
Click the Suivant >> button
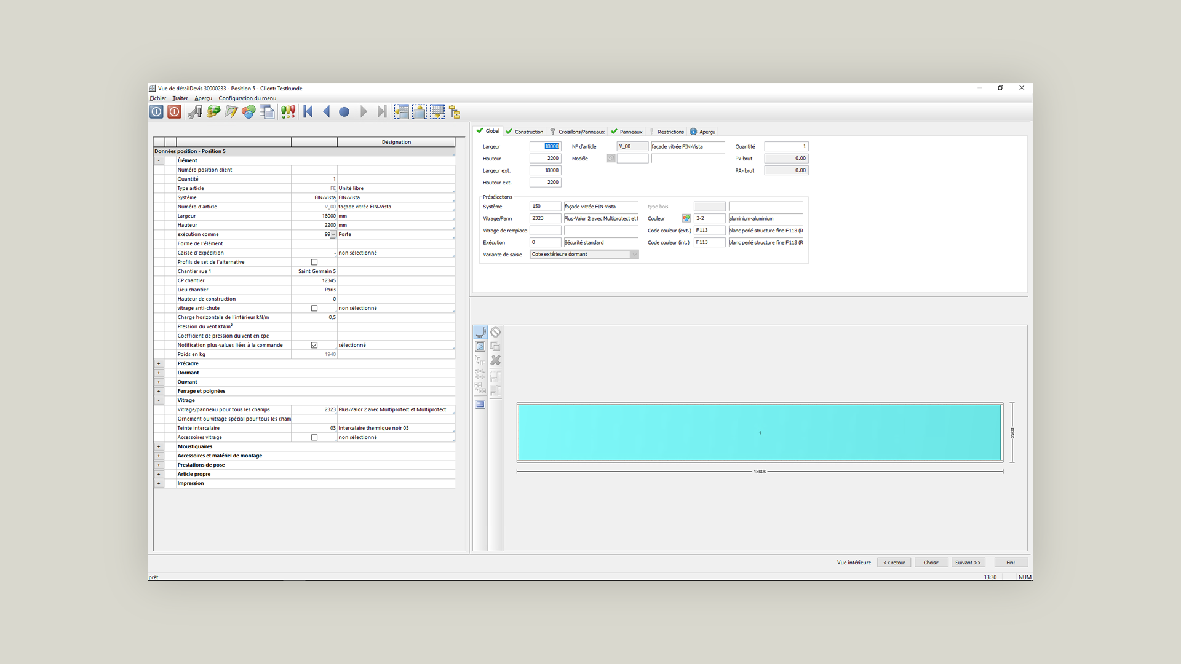[x=968, y=563]
